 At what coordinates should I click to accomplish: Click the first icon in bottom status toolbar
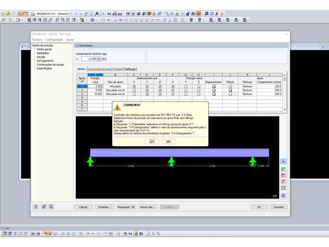(4, 234)
